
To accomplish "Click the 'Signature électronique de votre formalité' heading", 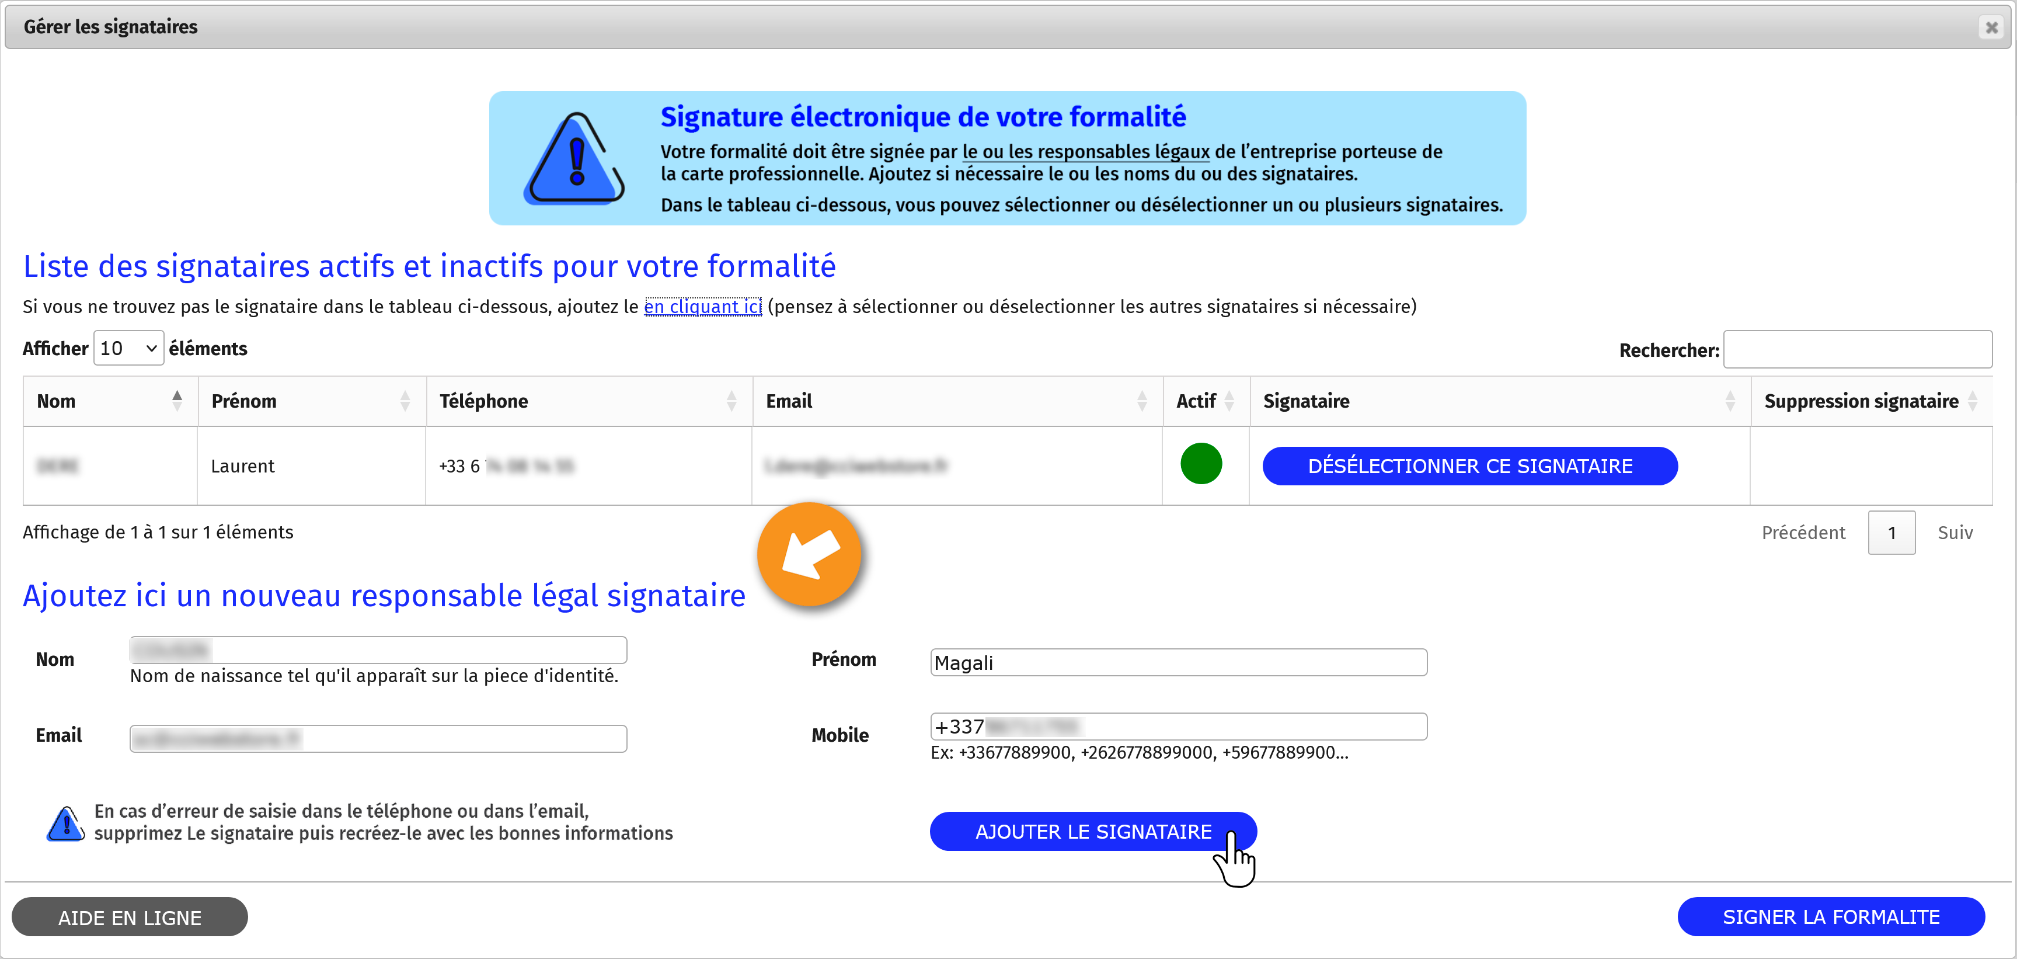I will click(x=923, y=117).
